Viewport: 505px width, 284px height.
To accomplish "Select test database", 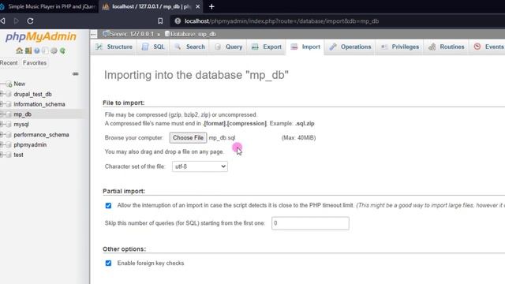I will pos(18,155).
